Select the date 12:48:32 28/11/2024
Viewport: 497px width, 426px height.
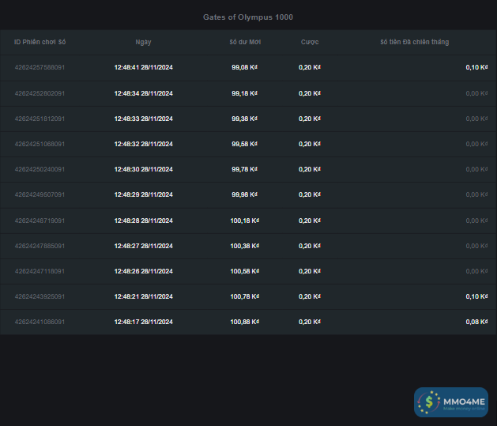tap(144, 144)
